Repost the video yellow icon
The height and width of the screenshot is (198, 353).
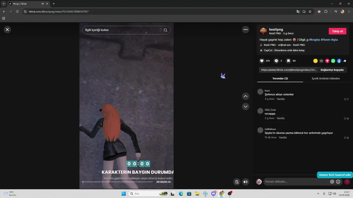(x=315, y=61)
